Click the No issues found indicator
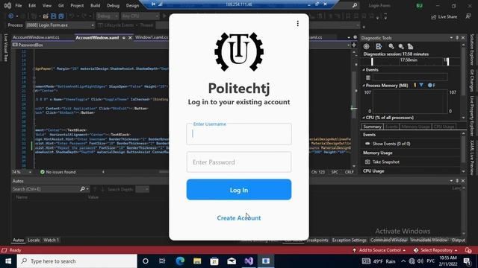478x268 pixels. pyautogui.click(x=58, y=172)
